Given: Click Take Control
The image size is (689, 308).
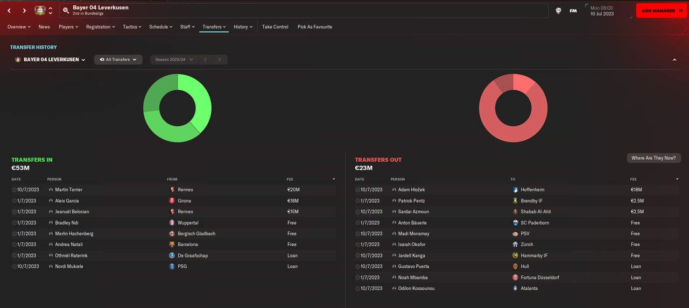Looking at the screenshot, I should (275, 27).
